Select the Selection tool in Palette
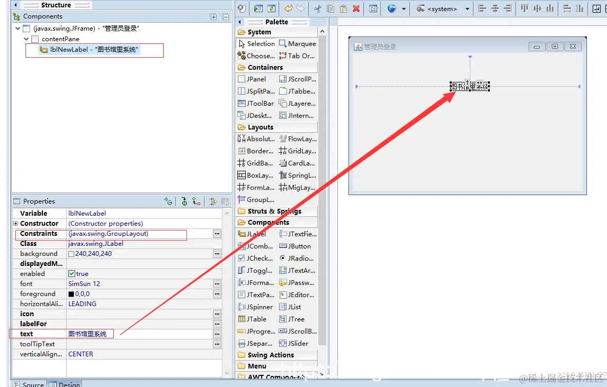The height and width of the screenshot is (387, 607). tap(256, 44)
